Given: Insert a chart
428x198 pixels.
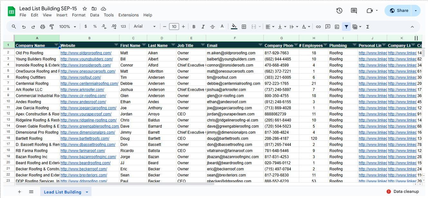Looking at the screenshot, I should (337, 27).
